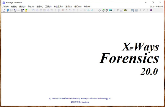The height and width of the screenshot is (107, 165).
Task: Click the Undo arrow icon
Action: 33,10
